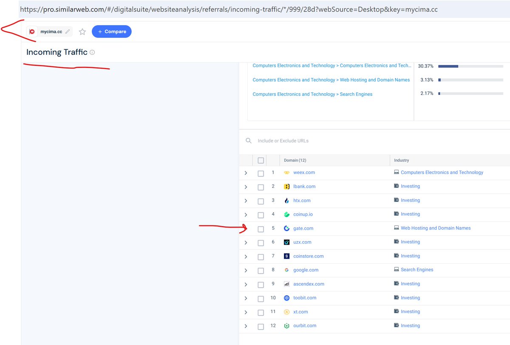
Task: Open the Search Engines category link at top
Action: tap(312, 94)
